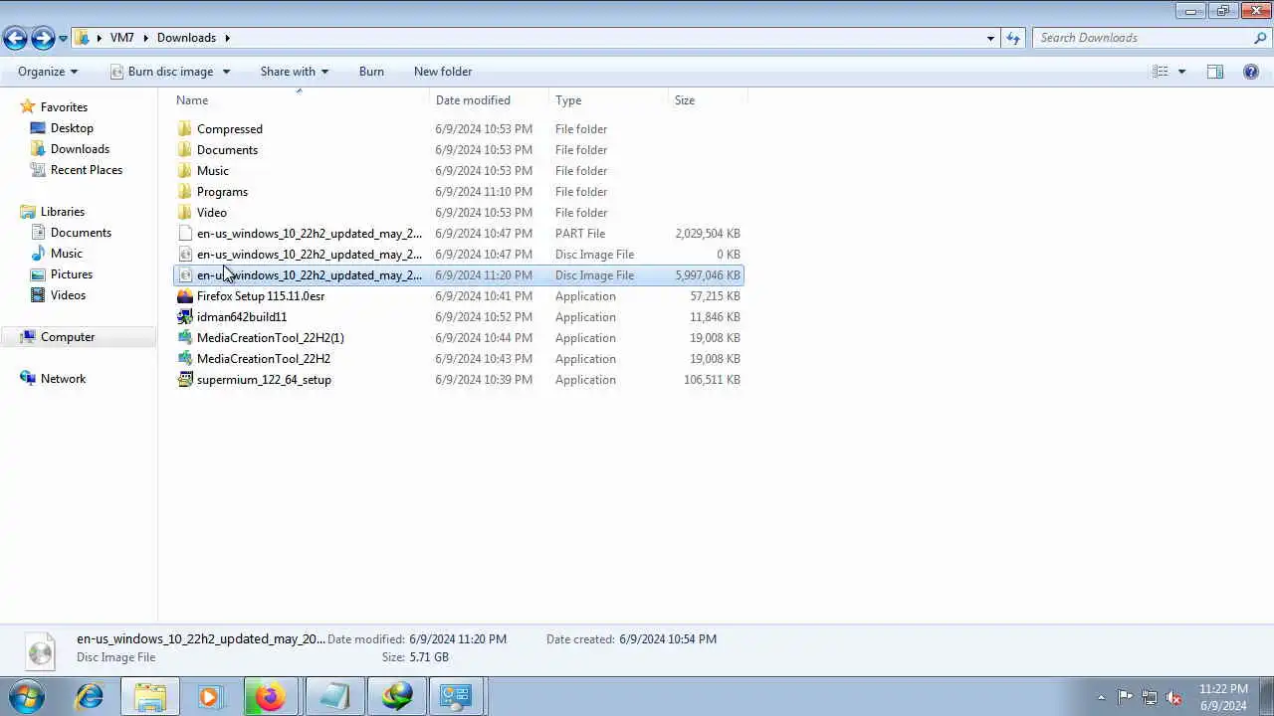
Task: Click the Action Center flag icon
Action: click(1125, 697)
